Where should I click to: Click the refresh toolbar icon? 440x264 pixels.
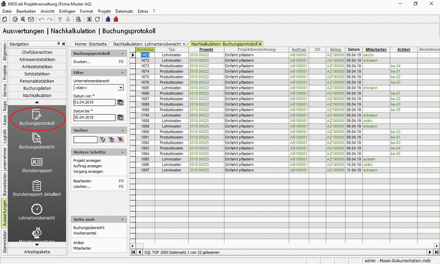[x=97, y=19]
